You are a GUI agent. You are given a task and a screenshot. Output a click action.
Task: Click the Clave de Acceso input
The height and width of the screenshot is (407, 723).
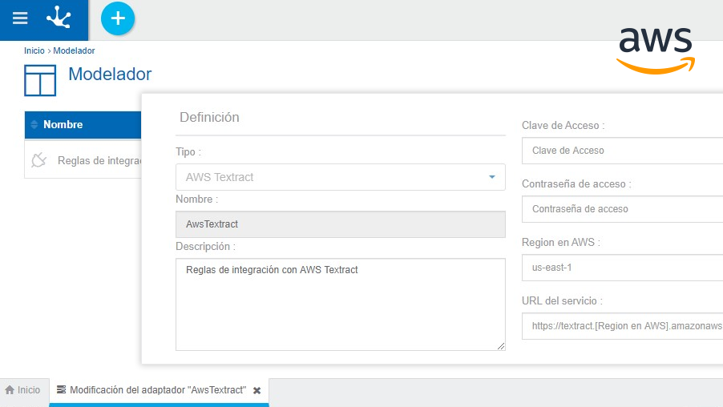pos(623,151)
